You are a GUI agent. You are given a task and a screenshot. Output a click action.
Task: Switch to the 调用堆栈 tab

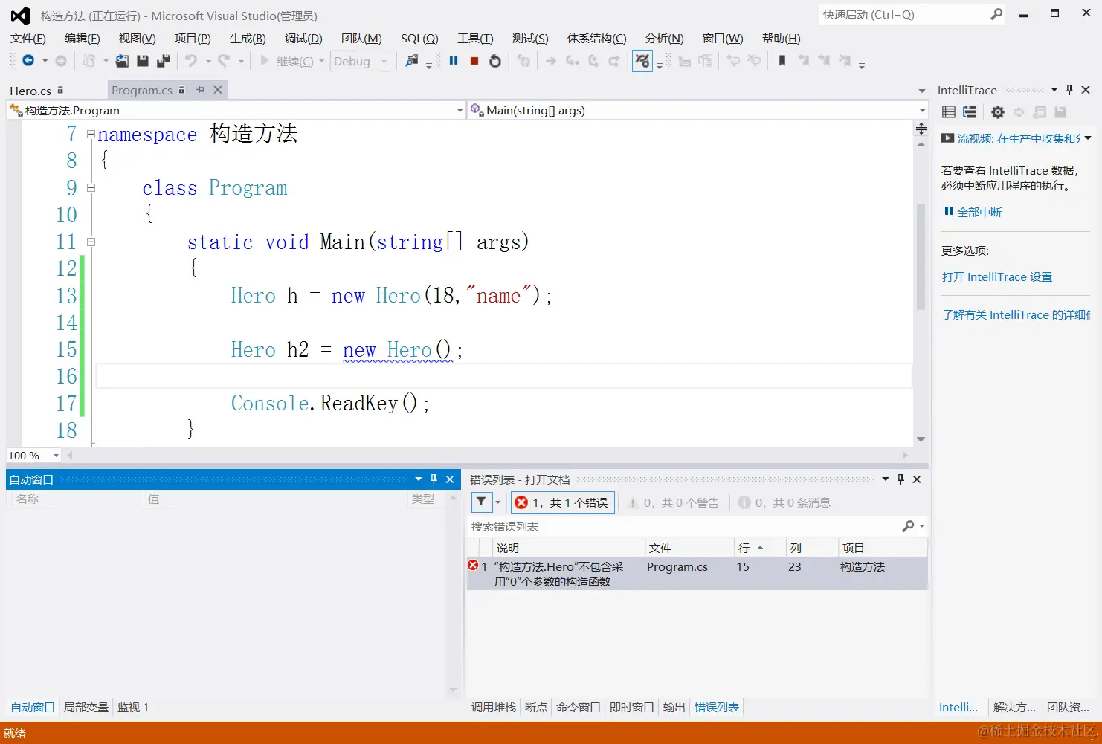[494, 707]
